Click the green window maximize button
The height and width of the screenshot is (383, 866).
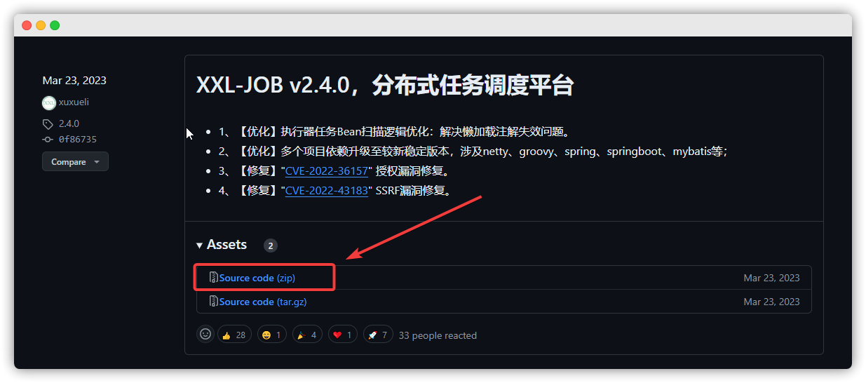coord(55,25)
